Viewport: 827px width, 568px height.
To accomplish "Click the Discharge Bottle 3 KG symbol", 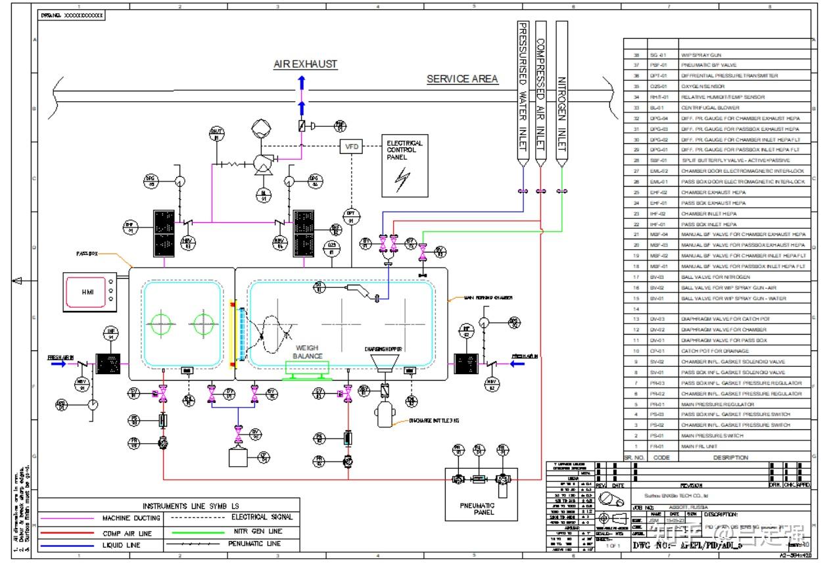I will coord(385,414).
